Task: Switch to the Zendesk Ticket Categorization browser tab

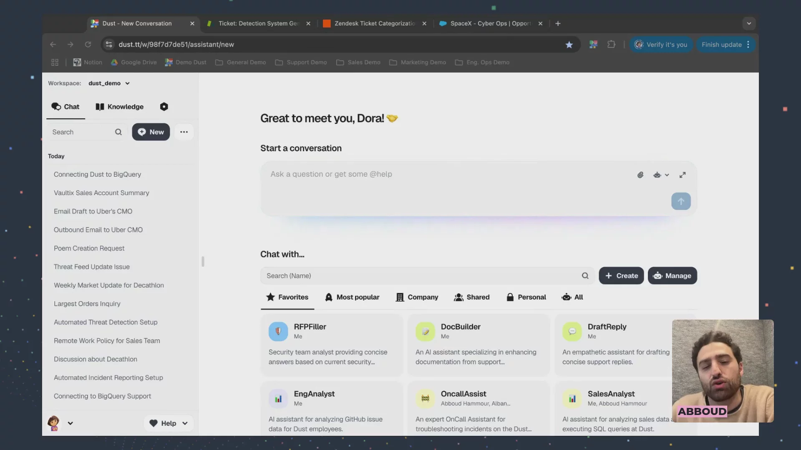Action: (375, 24)
